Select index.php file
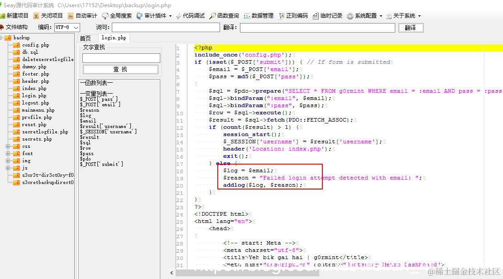Image resolution: width=503 pixels, height=279 pixels. click(34, 89)
